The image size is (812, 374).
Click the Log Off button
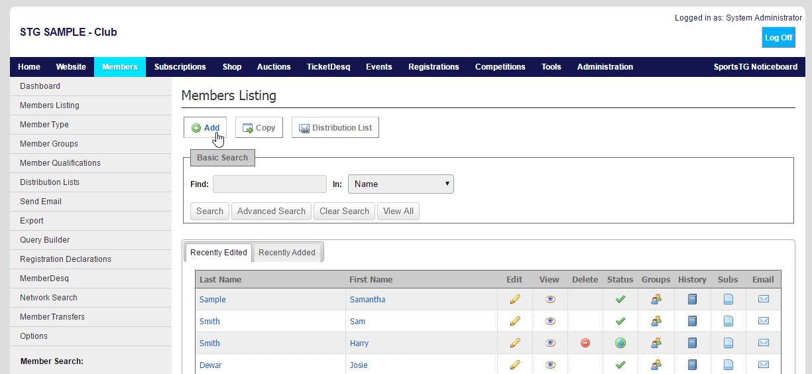[x=778, y=38]
